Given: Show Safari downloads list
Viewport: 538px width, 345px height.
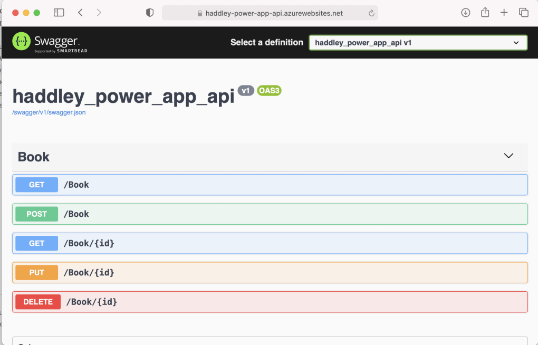Looking at the screenshot, I should (466, 13).
